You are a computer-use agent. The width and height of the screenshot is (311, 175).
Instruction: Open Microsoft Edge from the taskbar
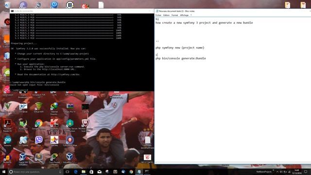[x=76, y=172]
